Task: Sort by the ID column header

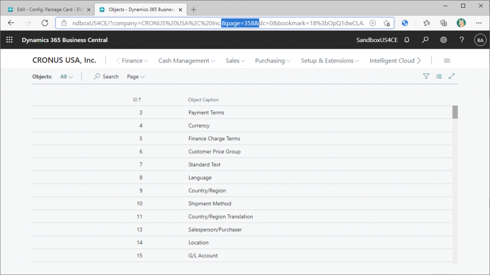Action: [x=137, y=100]
